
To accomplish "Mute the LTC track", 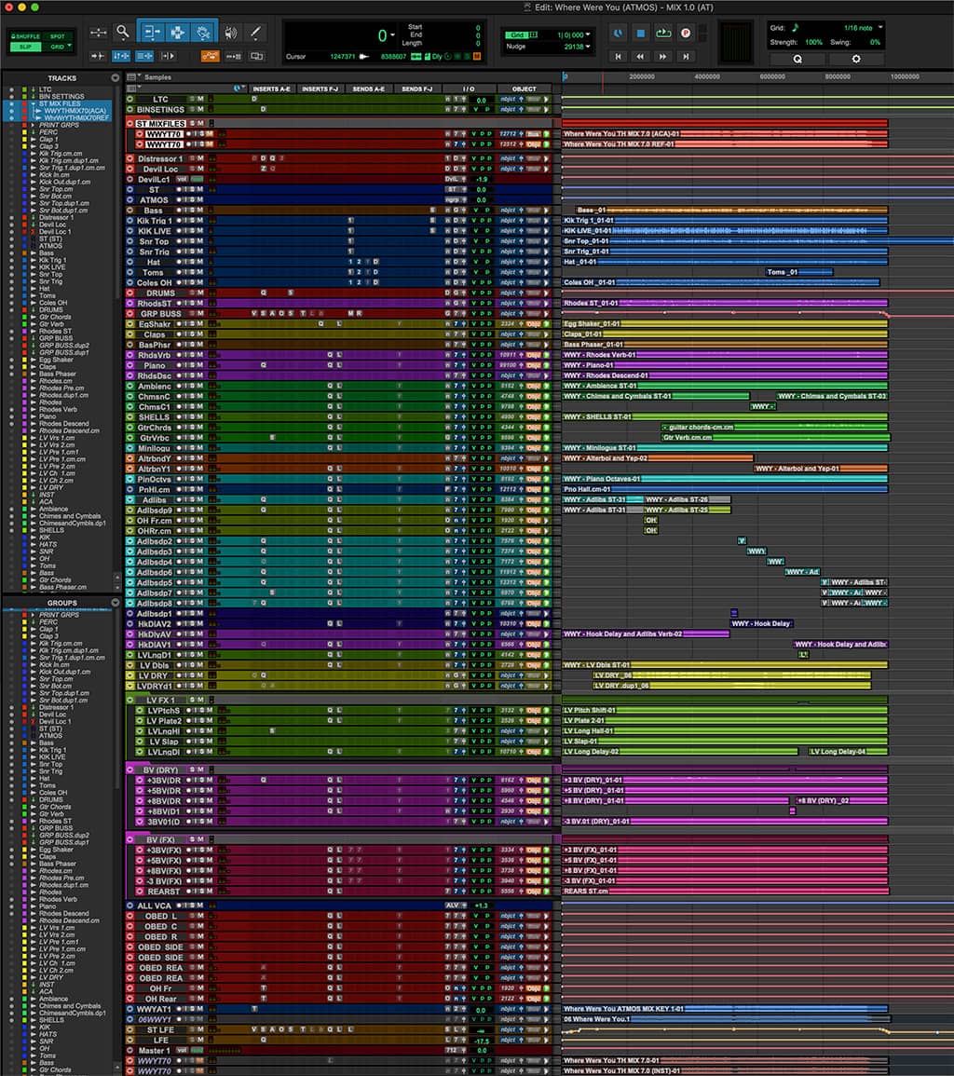I will tap(200, 99).
